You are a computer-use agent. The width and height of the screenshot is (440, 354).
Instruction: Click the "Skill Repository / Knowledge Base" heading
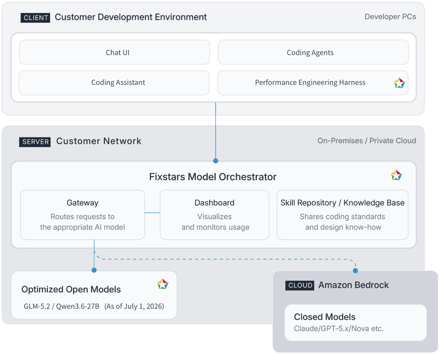(342, 203)
